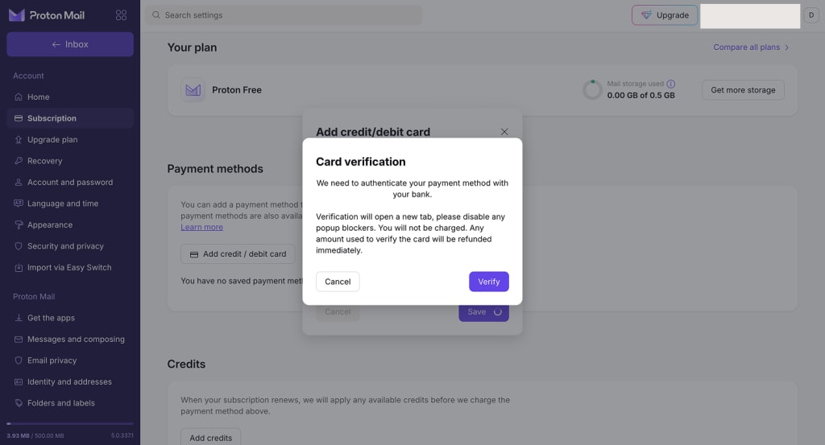Image resolution: width=825 pixels, height=445 pixels.
Task: Focus the Search settings field
Action: pos(282,15)
